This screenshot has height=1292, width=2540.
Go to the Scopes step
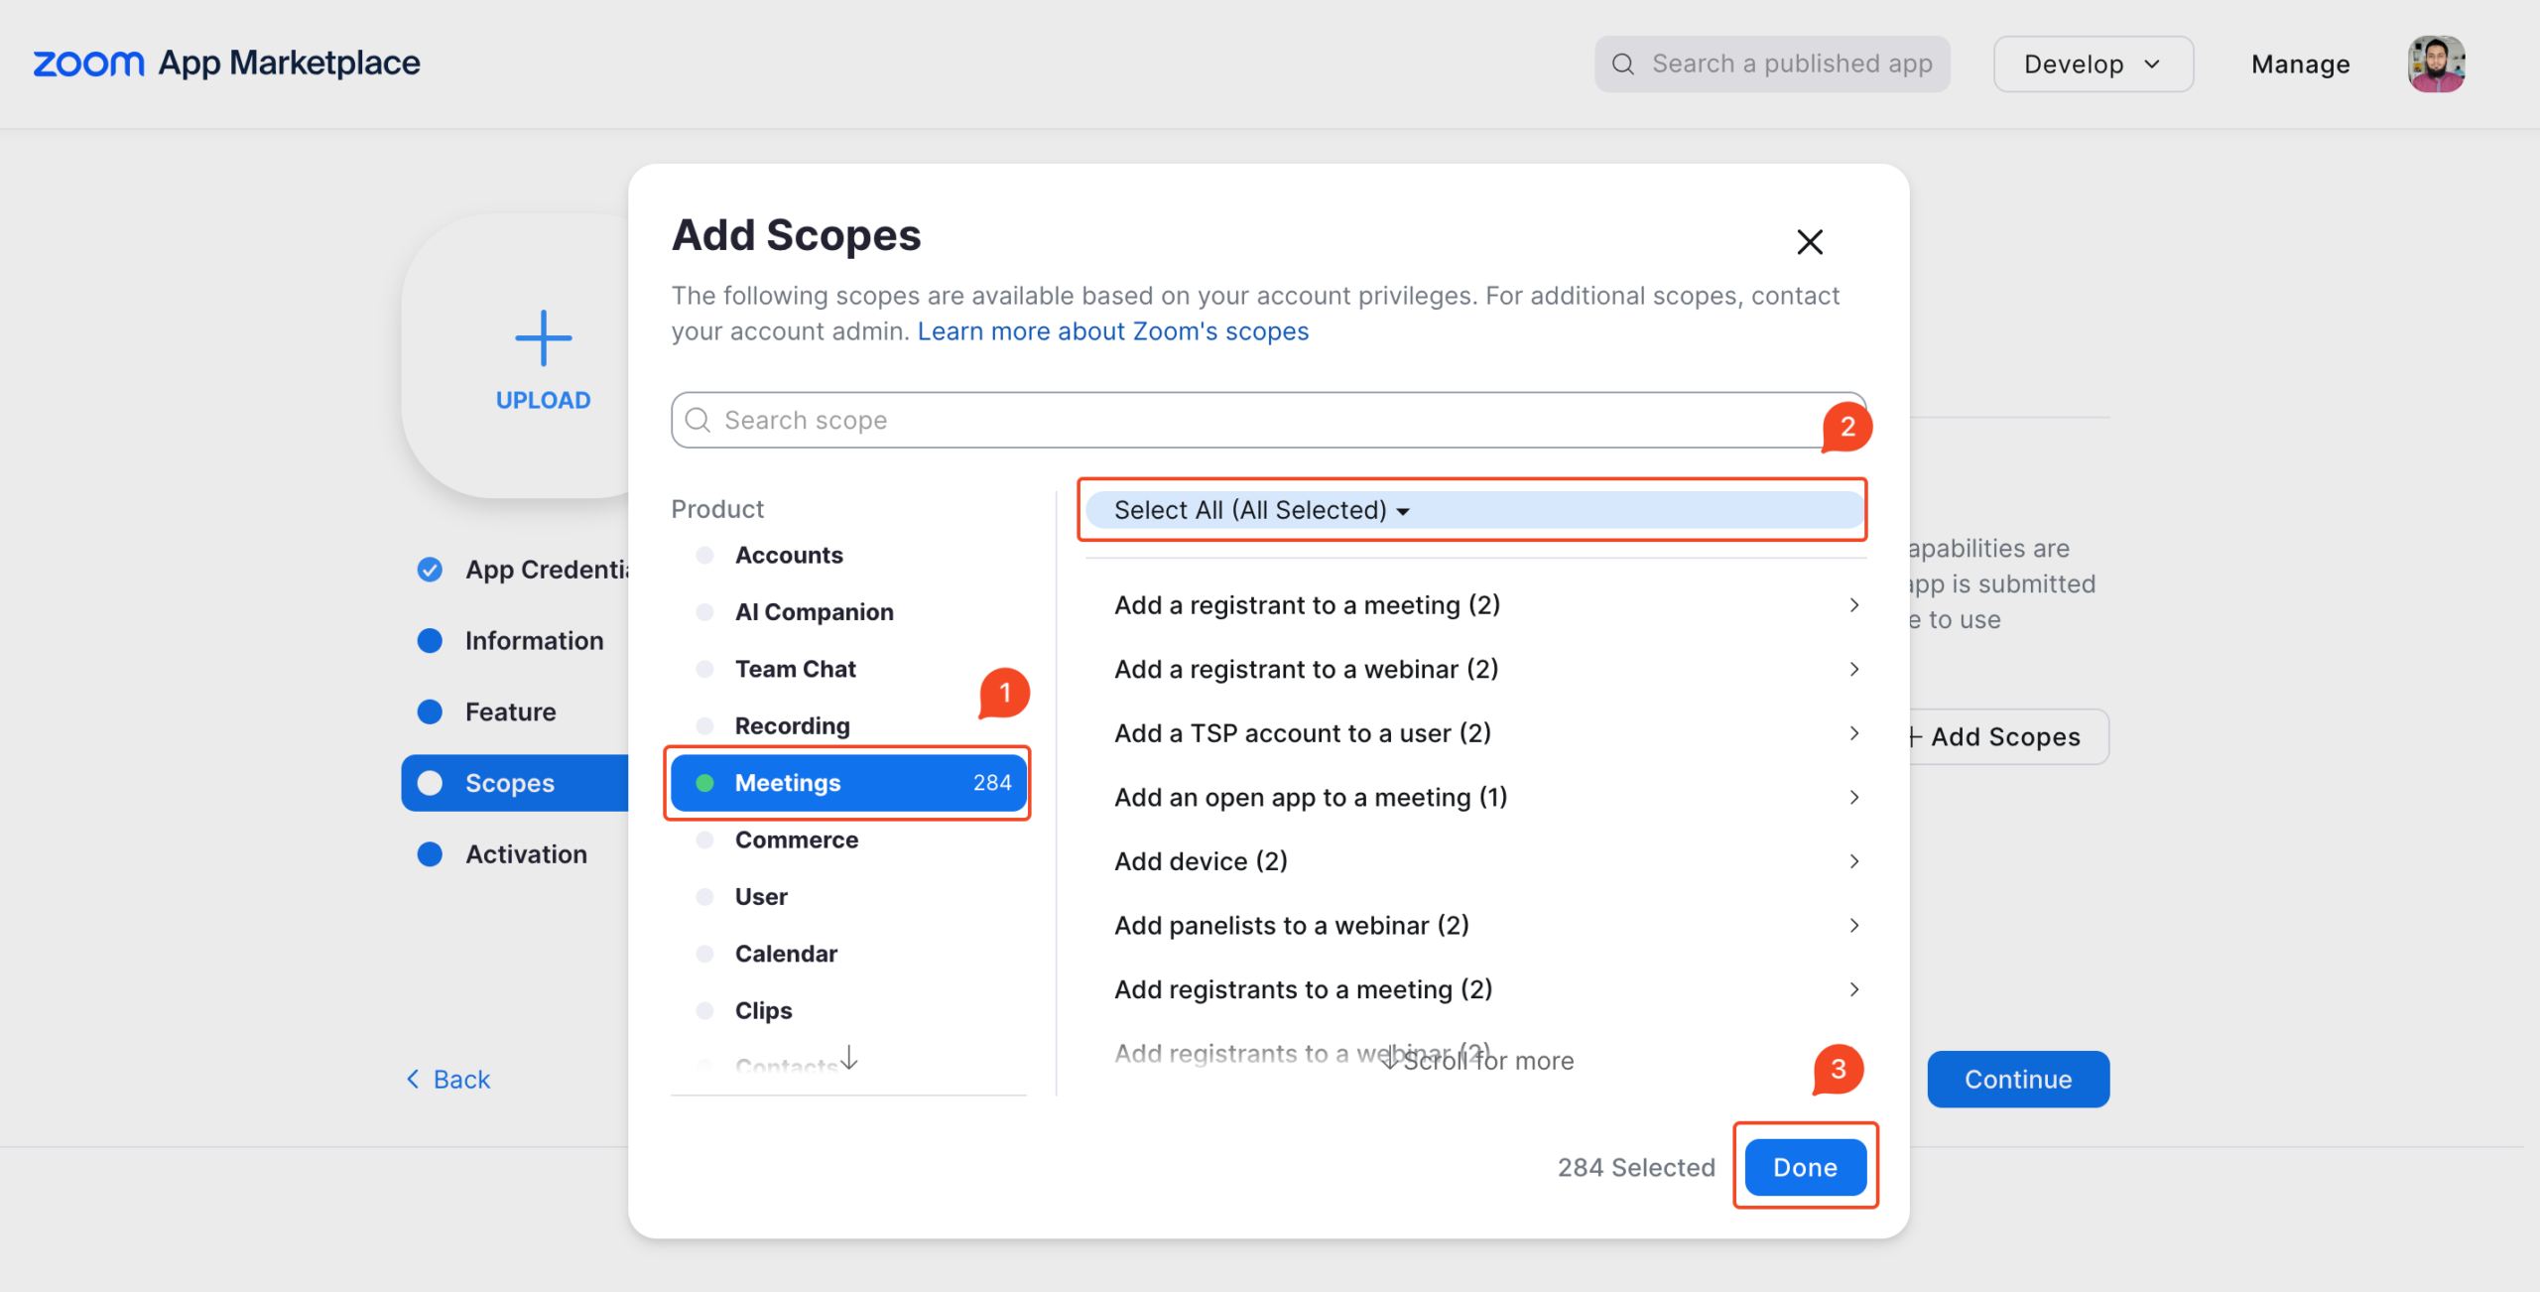(x=515, y=783)
